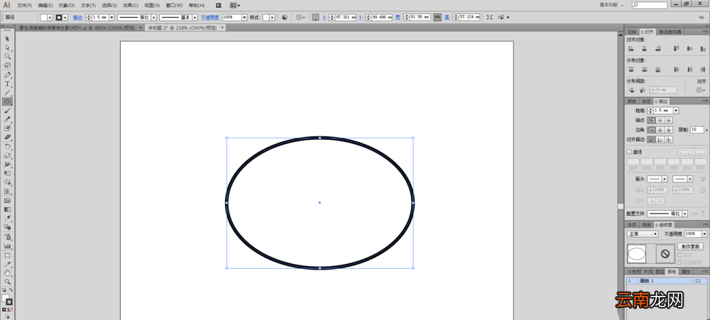Toggle butt cap option for 端点
Screen dimensions: 710x320
(x=651, y=121)
